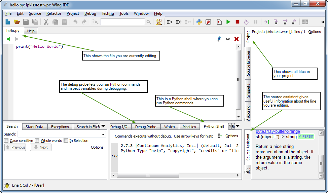Click the Open File folder icon
This screenshot has width=328, height=193.
tap(17, 22)
